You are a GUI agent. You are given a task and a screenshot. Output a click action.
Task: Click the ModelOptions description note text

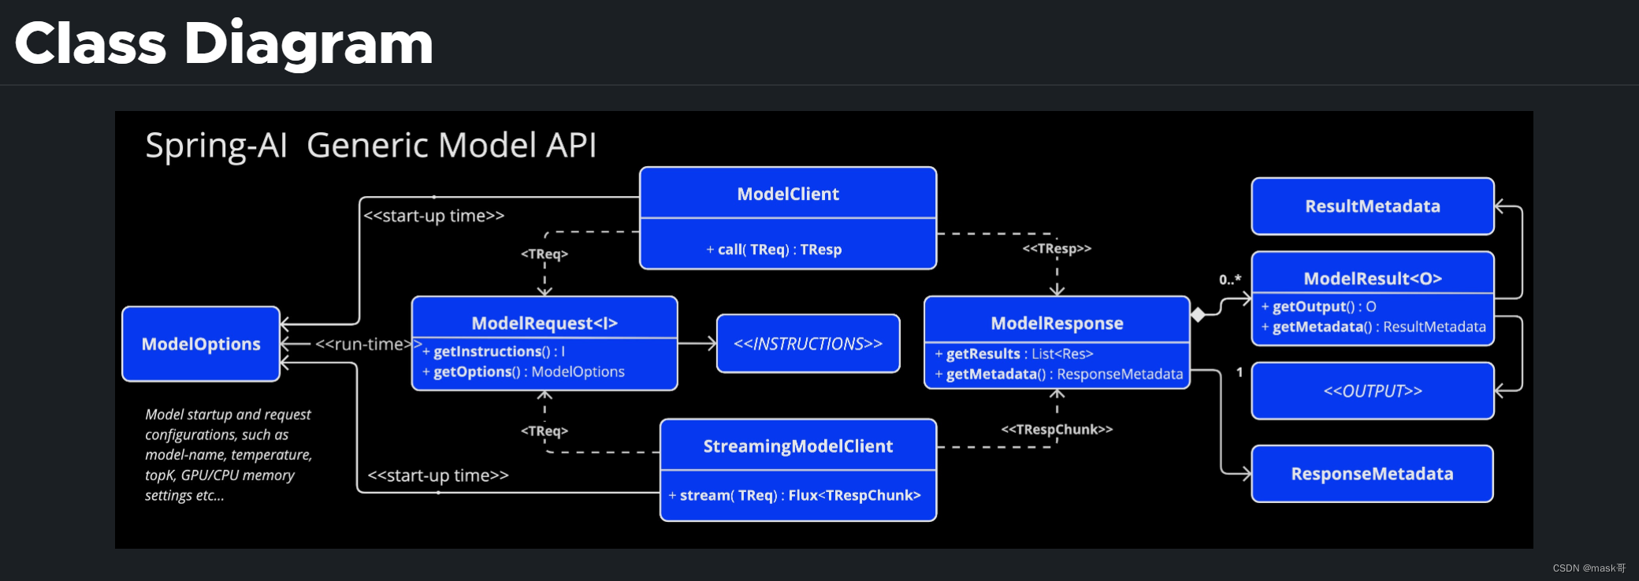tap(229, 455)
